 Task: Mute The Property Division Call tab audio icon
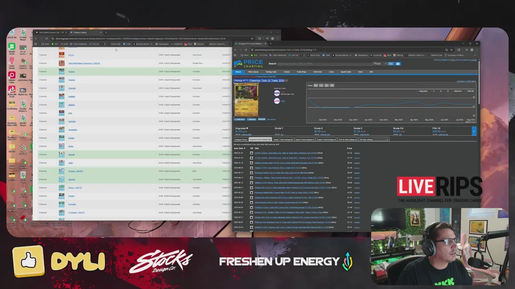(62, 33)
